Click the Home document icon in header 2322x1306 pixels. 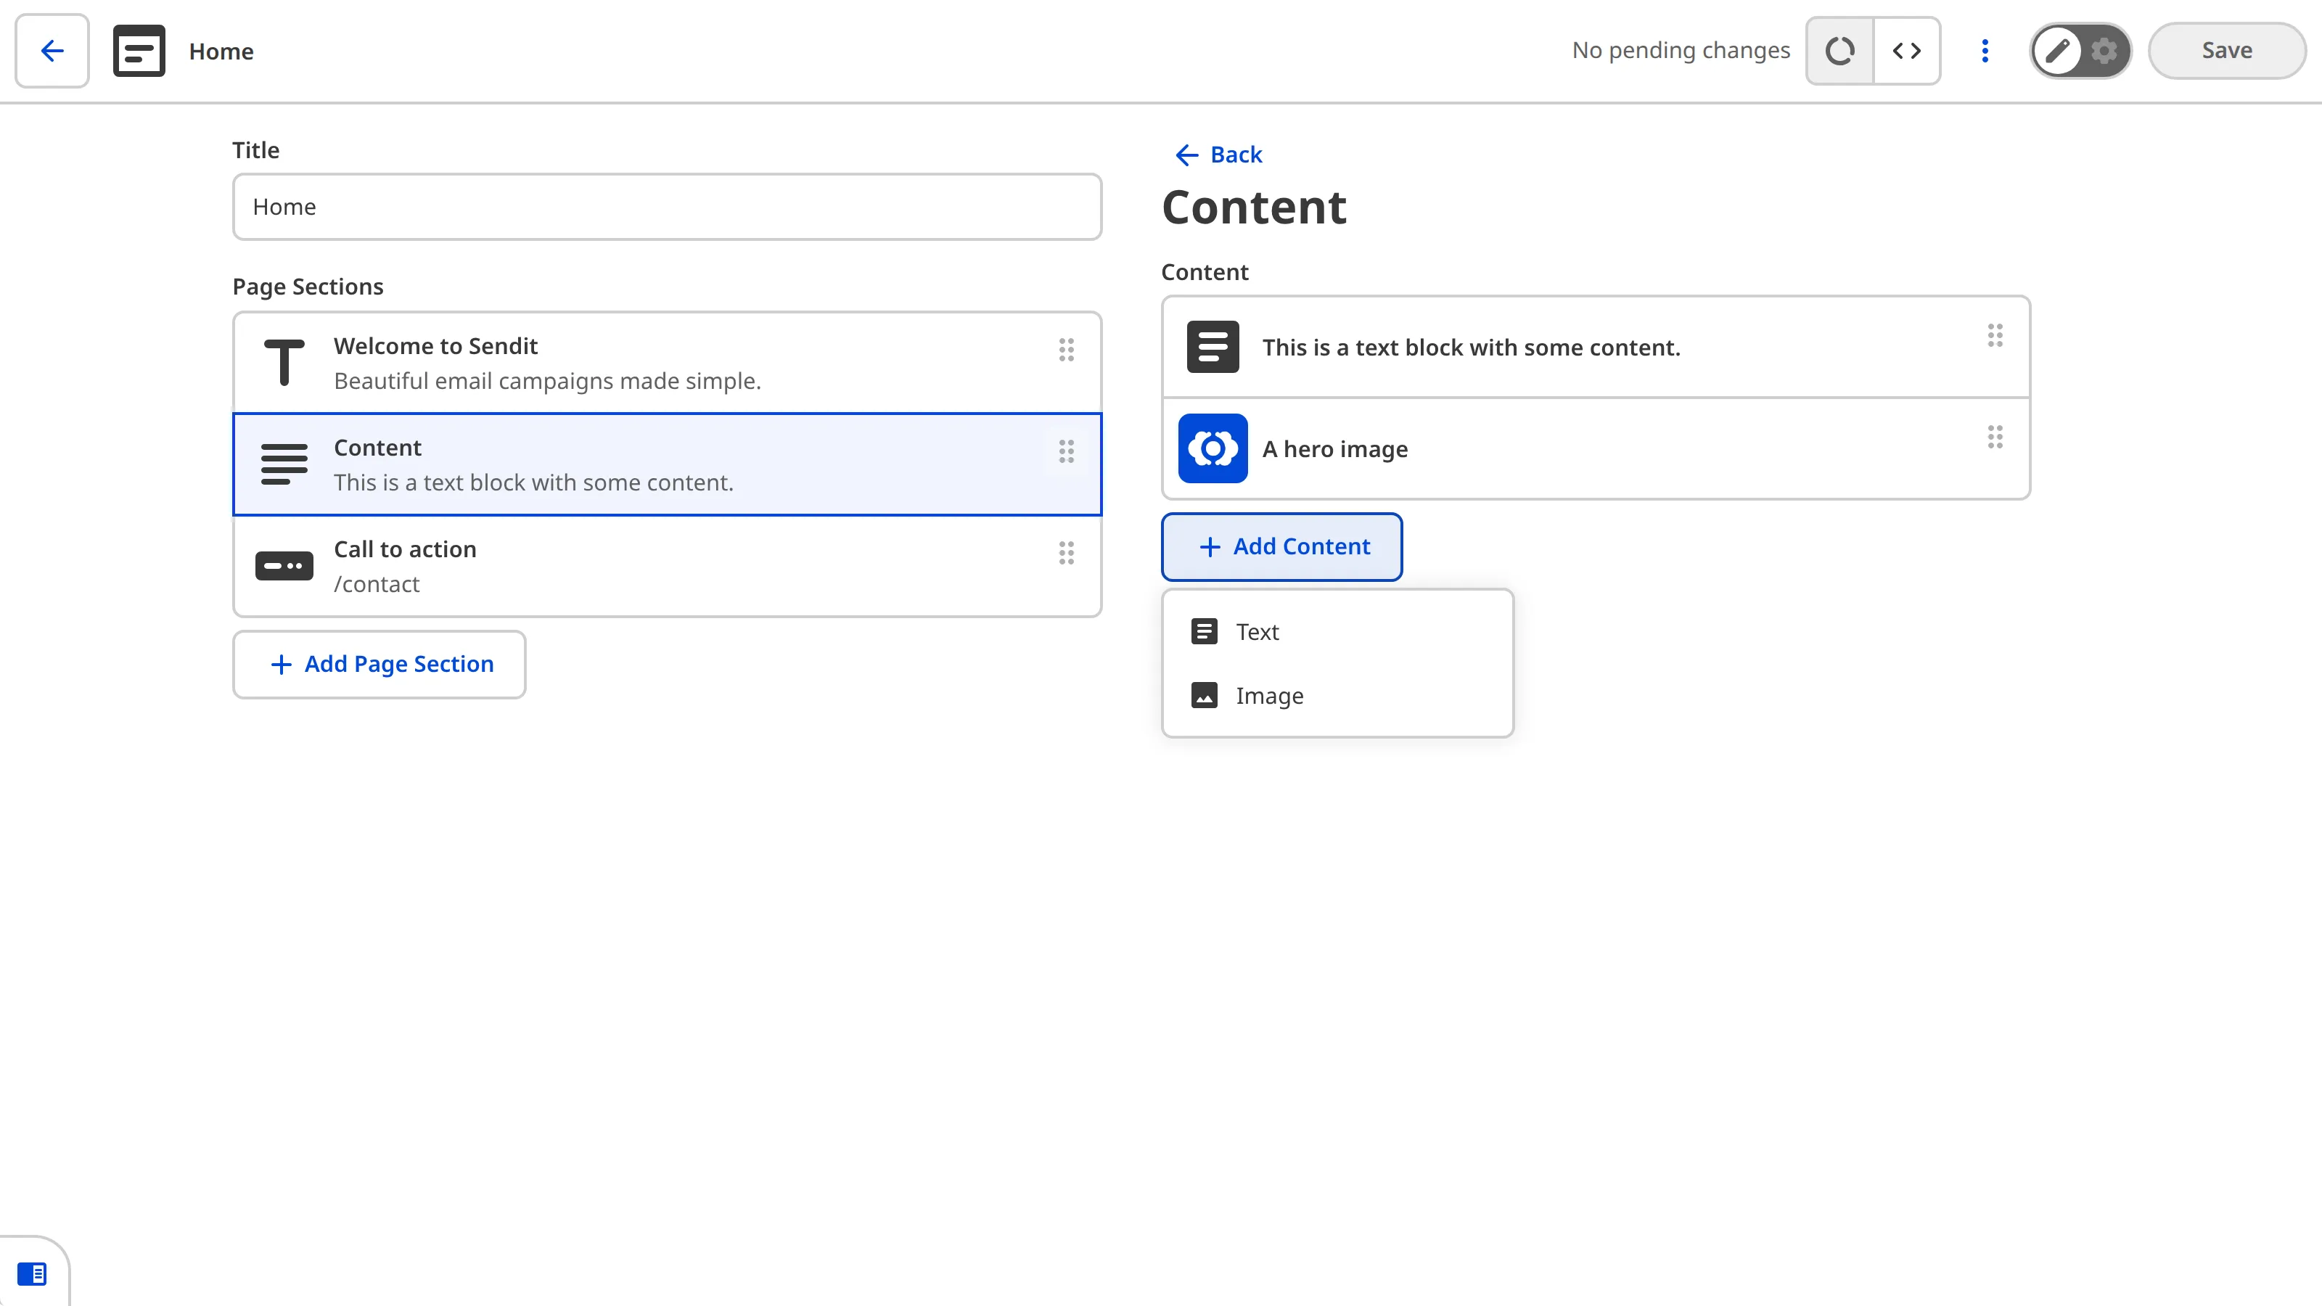(139, 51)
